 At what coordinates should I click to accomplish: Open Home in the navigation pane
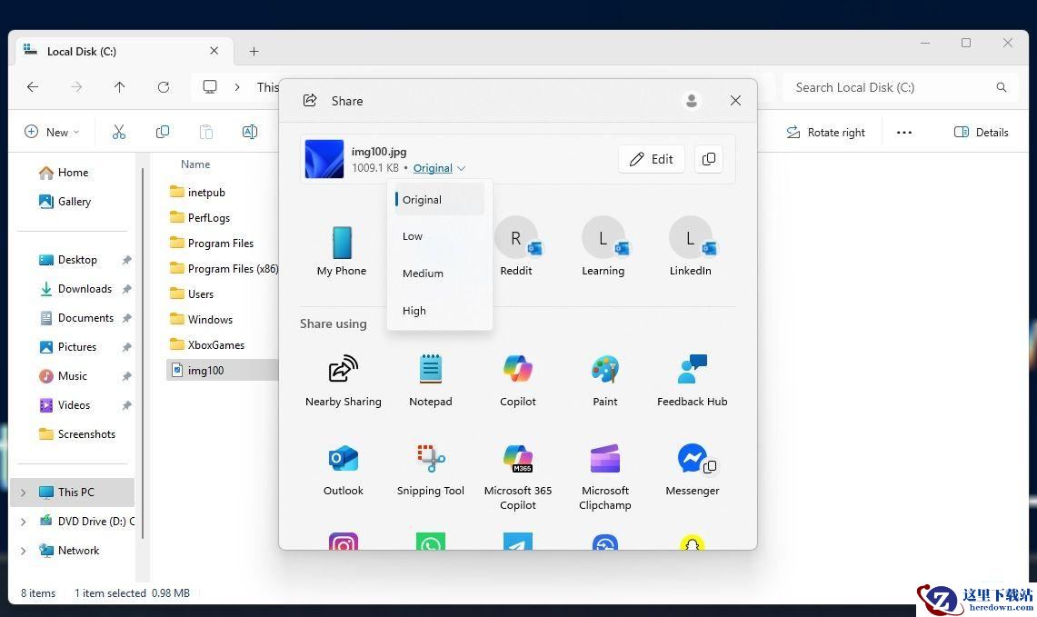pos(64,173)
